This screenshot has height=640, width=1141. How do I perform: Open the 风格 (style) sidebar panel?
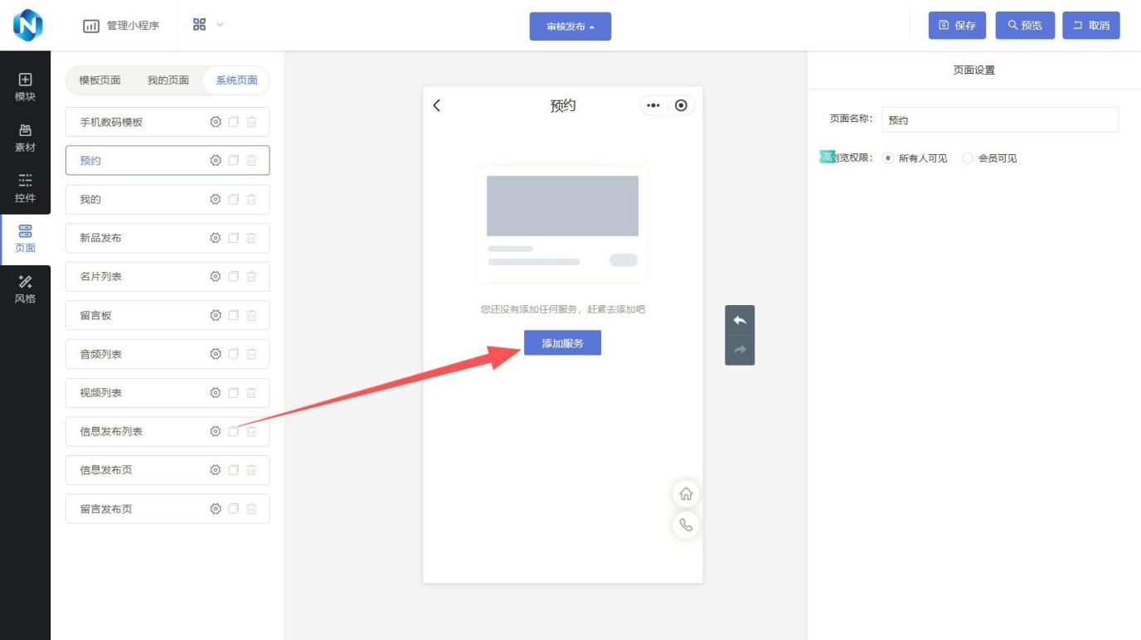coord(25,289)
